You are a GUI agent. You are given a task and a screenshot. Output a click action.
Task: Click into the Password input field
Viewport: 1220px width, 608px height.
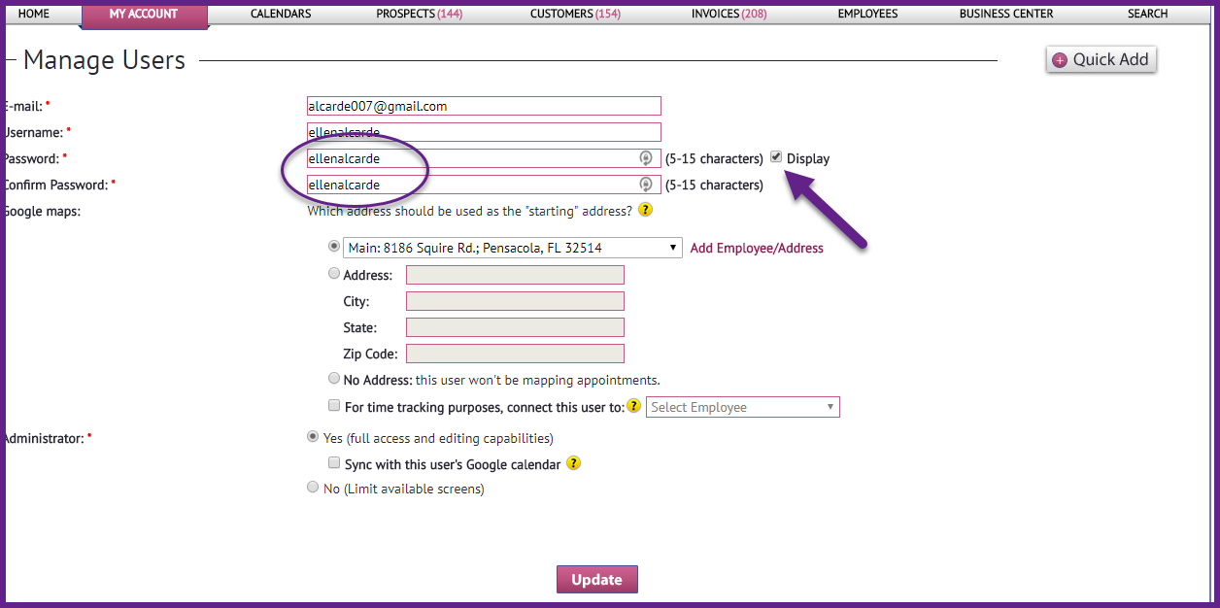[484, 158]
